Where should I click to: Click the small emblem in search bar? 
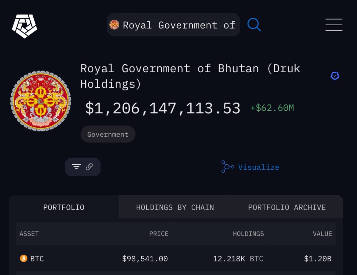coord(114,25)
